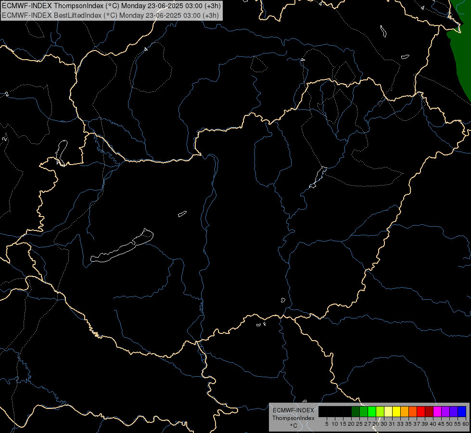
Task: Click the legend tick label 55
Action: 458,424
